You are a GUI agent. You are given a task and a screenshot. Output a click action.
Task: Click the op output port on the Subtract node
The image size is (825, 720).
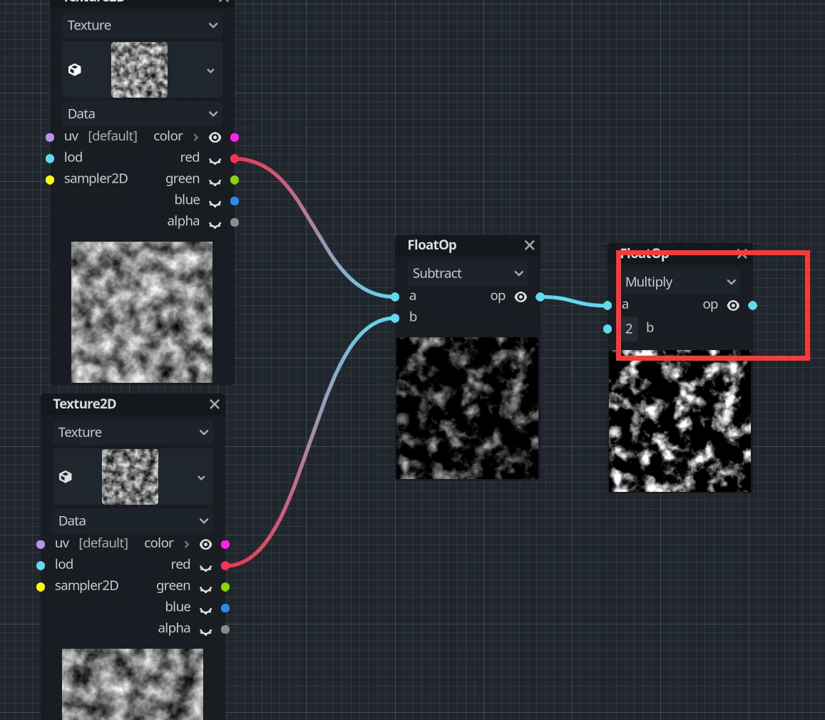tap(540, 297)
